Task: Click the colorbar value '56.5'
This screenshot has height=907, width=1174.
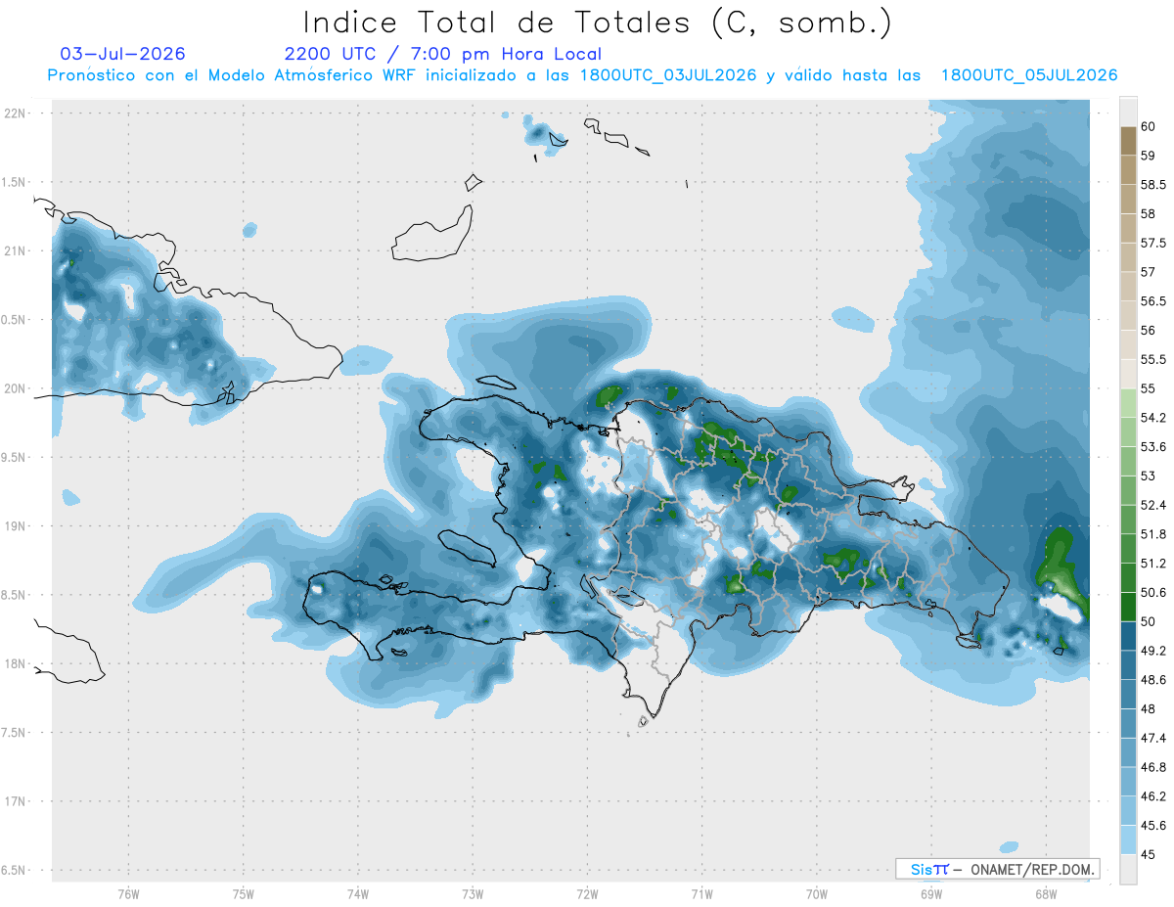Action: click(x=1153, y=301)
